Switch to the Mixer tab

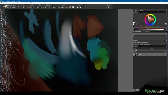click(139, 12)
